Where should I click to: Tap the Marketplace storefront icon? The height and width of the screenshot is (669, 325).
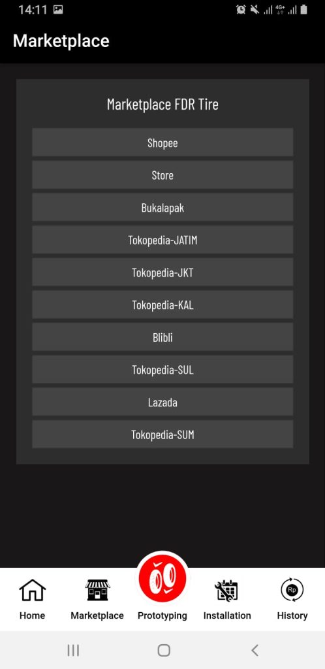(97, 591)
